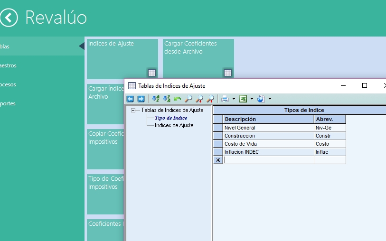386x241 pixels.
Task: Sort descending Z to A
Action: (167, 99)
